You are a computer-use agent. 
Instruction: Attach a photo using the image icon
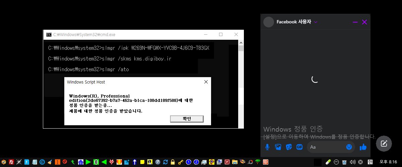click(278, 147)
